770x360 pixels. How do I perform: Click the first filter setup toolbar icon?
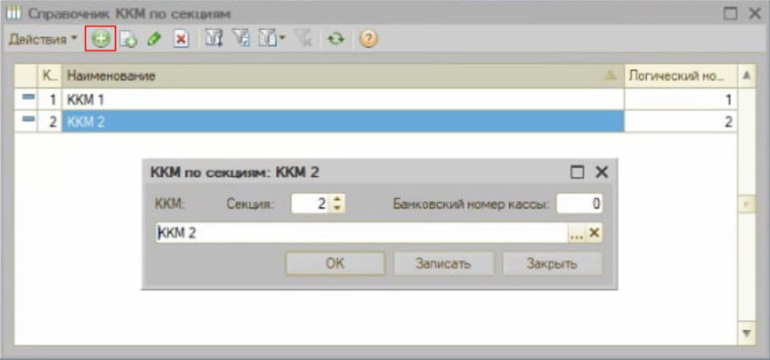[x=214, y=39]
